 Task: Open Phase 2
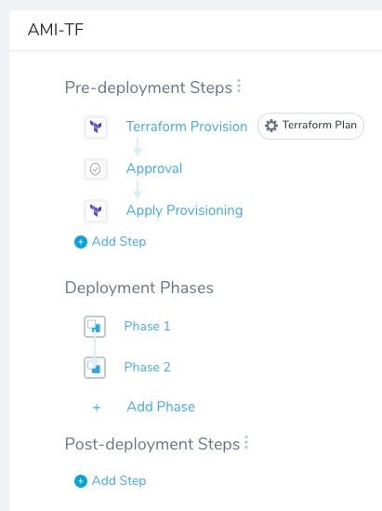(148, 368)
